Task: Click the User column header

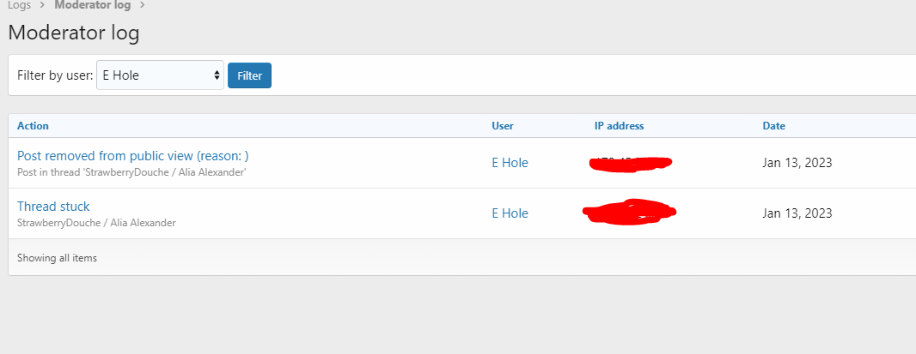Action: pos(503,126)
